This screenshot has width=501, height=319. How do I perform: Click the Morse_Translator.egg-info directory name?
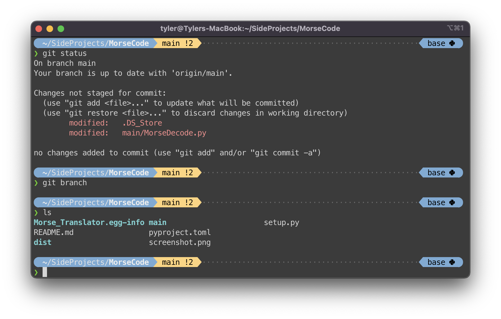[89, 223]
